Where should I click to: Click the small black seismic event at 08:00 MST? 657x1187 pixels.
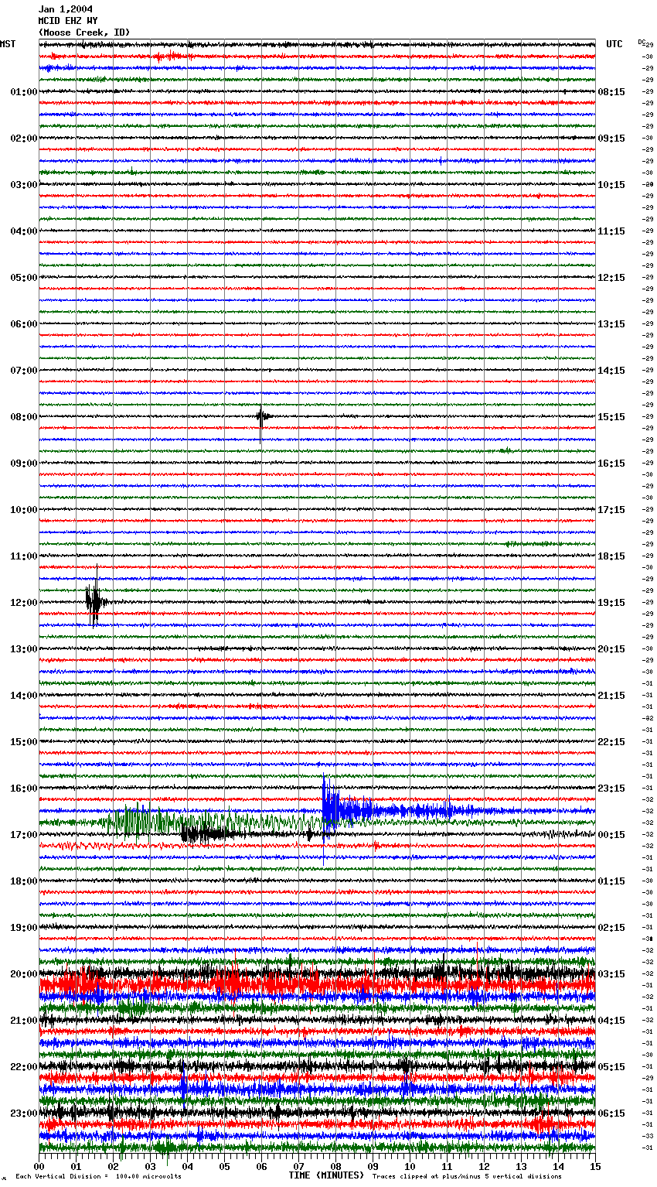click(263, 417)
